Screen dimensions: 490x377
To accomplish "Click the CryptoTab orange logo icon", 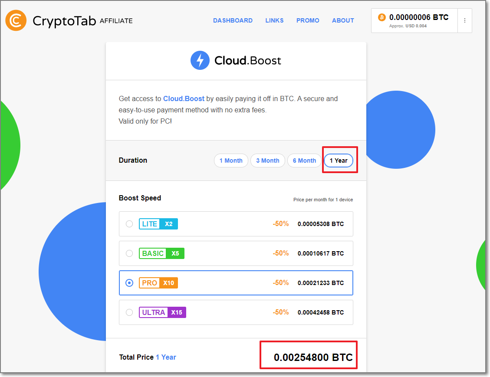I will (x=16, y=21).
